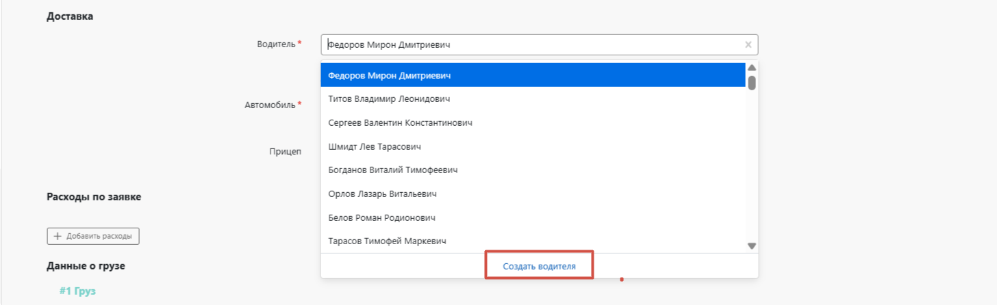Click the Создать водителя link
The width and height of the screenshot is (997, 305).
[x=539, y=266]
